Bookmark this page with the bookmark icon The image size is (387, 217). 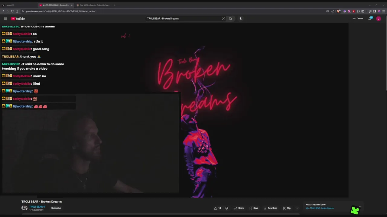coord(17,11)
